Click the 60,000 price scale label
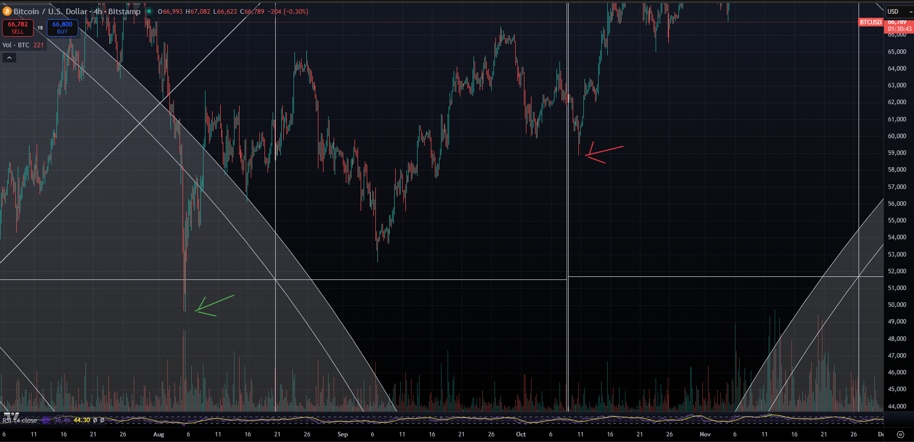 click(897, 136)
